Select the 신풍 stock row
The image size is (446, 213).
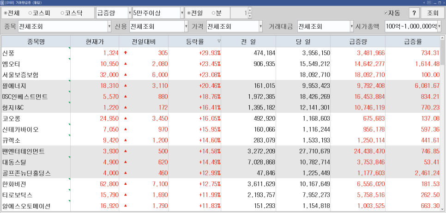tap(221, 53)
